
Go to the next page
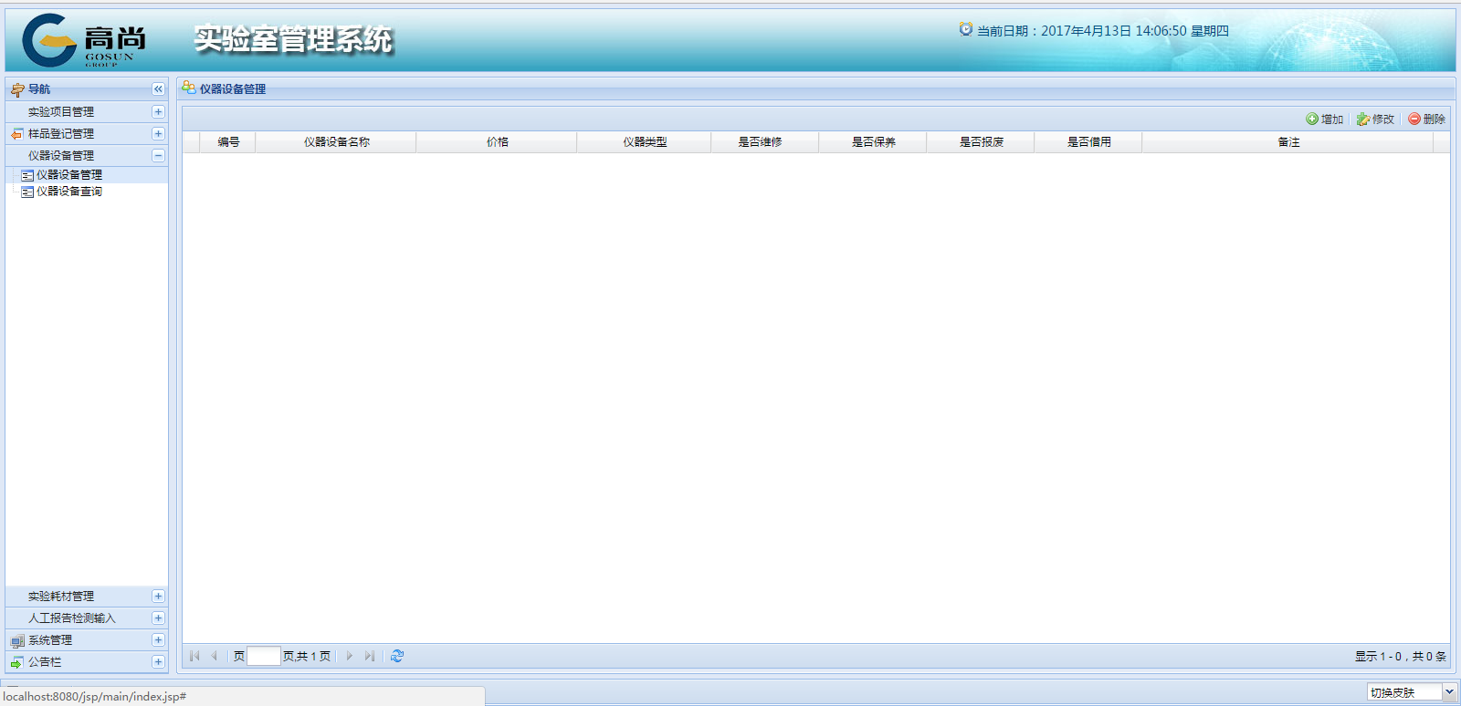[x=349, y=656]
